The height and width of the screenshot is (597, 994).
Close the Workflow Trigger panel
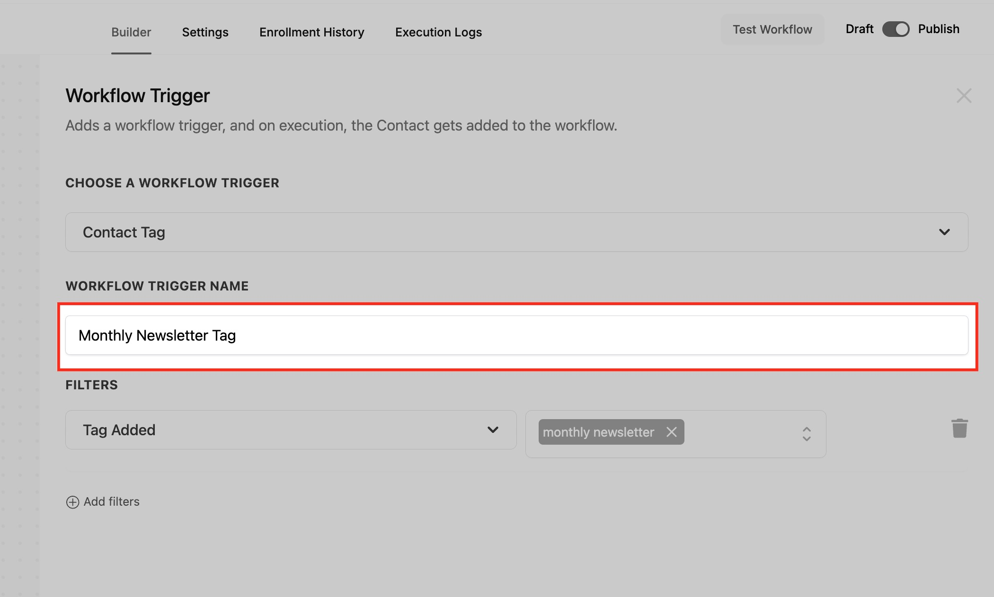tap(964, 96)
